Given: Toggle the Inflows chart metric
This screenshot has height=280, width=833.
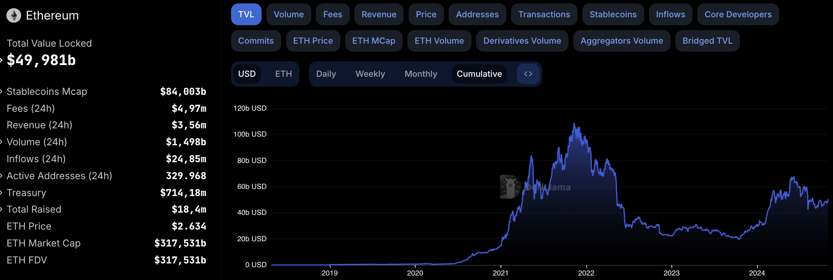Looking at the screenshot, I should click(671, 14).
